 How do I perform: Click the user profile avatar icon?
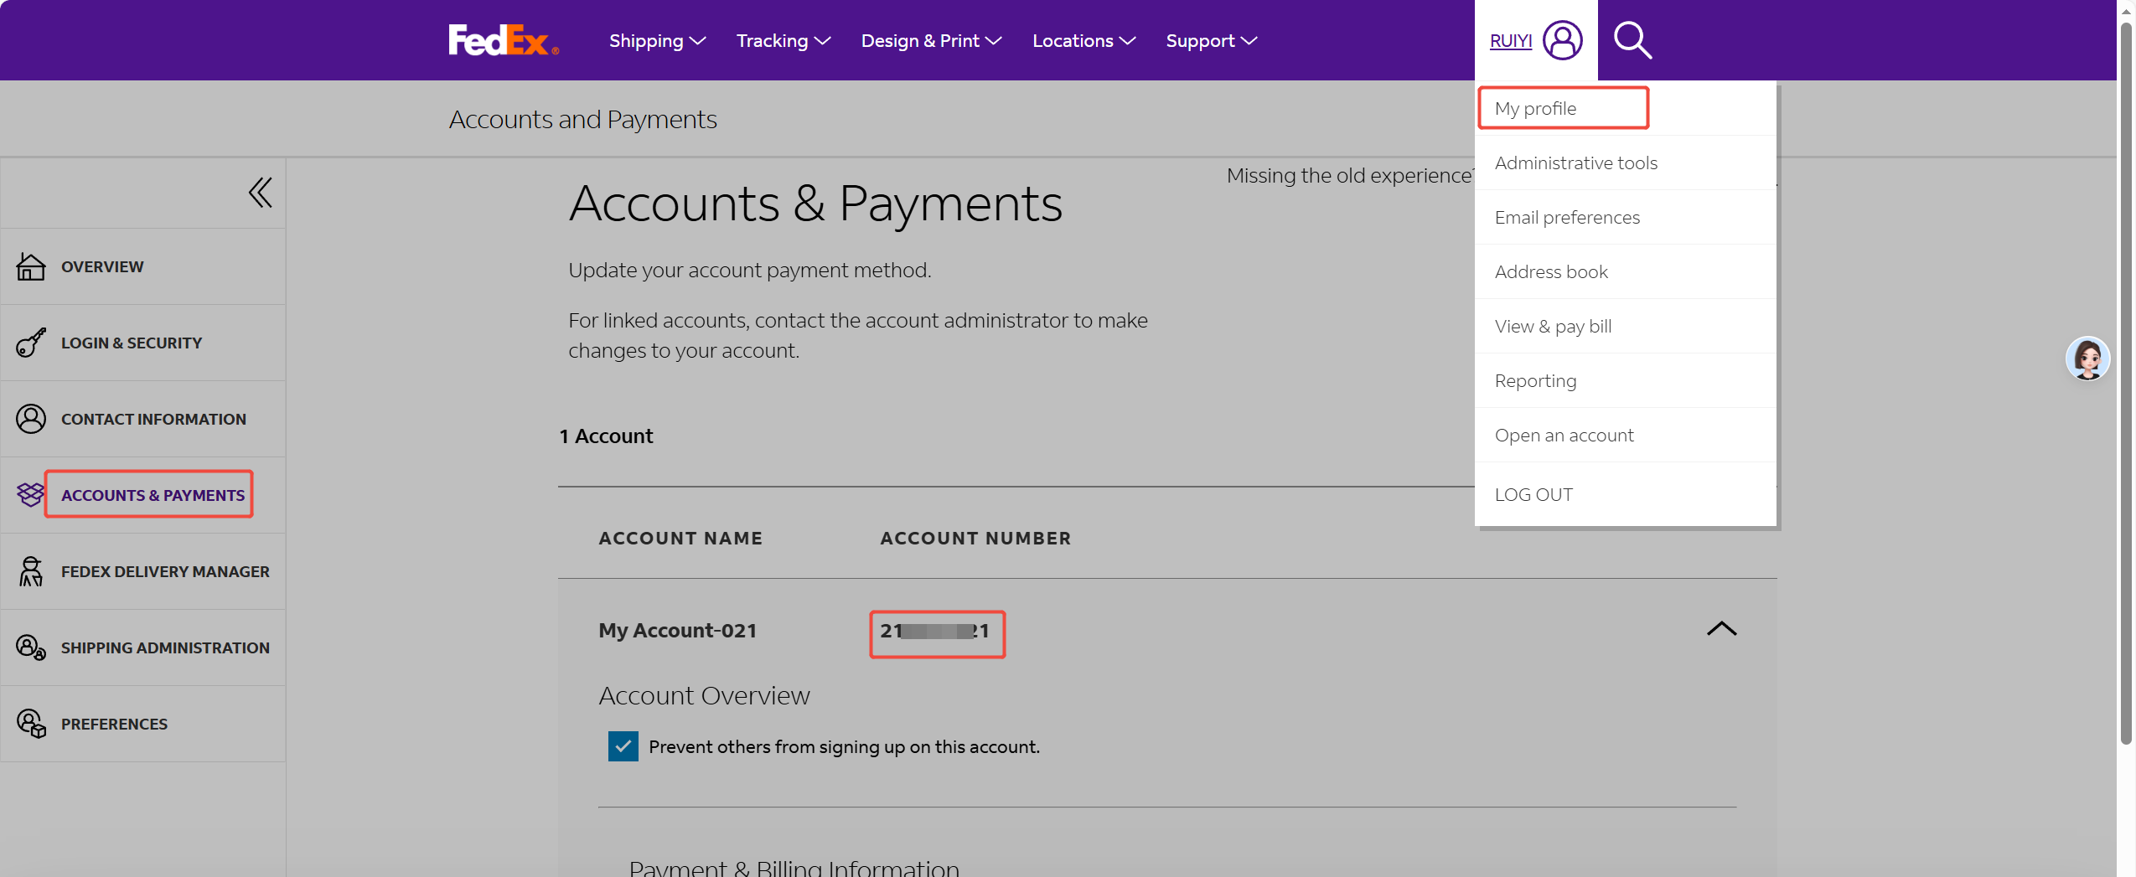click(x=1562, y=40)
